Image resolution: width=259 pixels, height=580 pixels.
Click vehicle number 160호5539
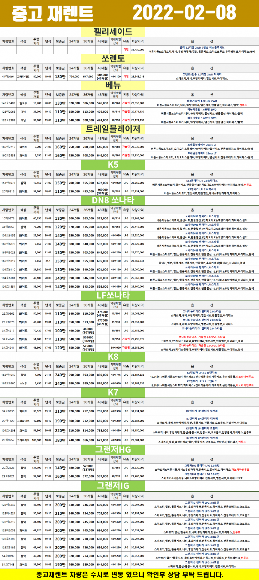(8, 156)
